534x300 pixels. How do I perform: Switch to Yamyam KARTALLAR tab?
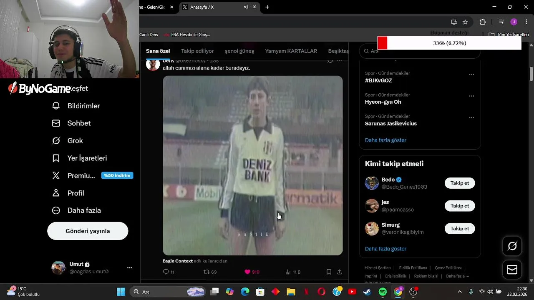(x=291, y=51)
